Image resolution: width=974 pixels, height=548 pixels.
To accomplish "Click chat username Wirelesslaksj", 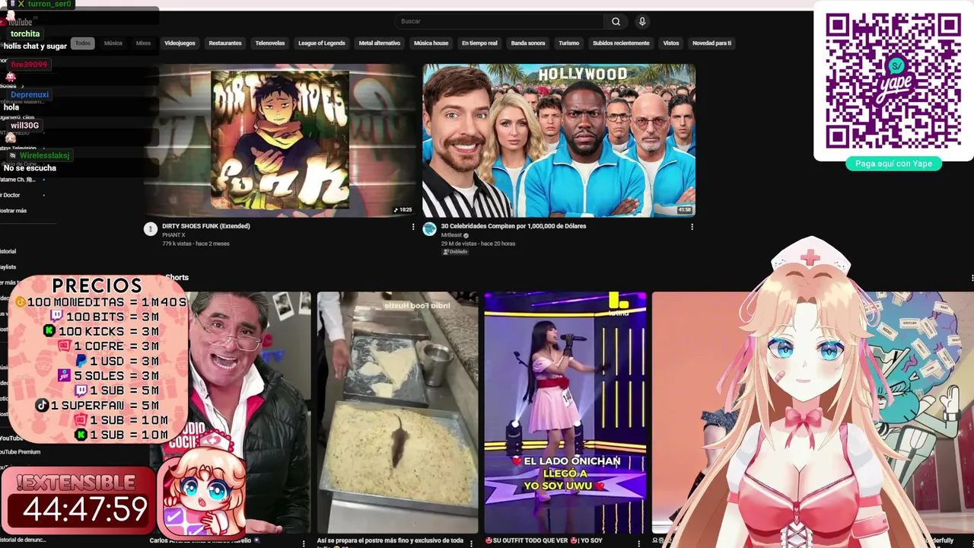I will (44, 155).
